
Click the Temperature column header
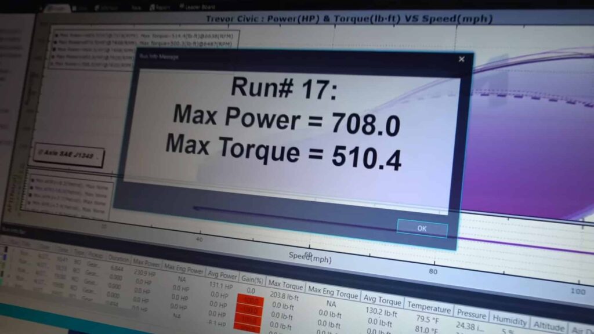click(x=429, y=308)
